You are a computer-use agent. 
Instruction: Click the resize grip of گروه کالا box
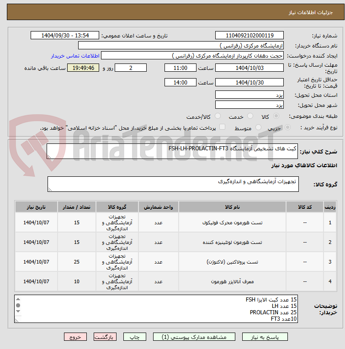click(x=50, y=189)
